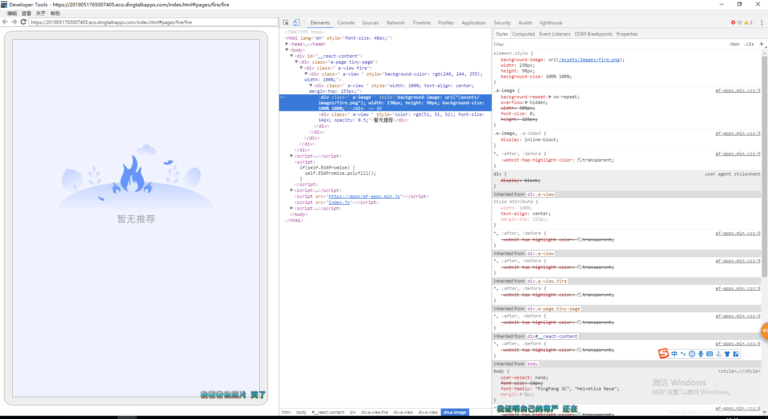The image size is (768, 419).
Task: Toggle punctuation mode on IME bar
Action: (x=683, y=354)
